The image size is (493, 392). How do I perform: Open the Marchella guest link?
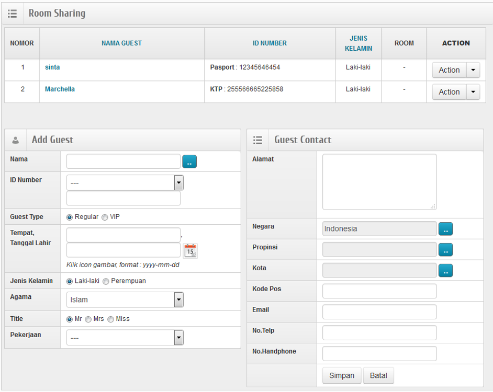(x=60, y=89)
